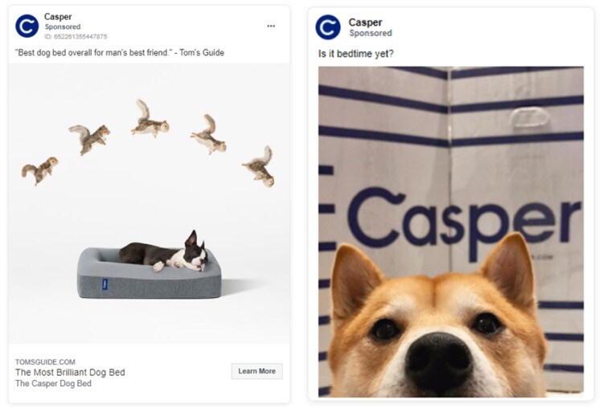The height and width of the screenshot is (416, 603).
Task: Click the Sponsored label in left ad
Action: 62,27
